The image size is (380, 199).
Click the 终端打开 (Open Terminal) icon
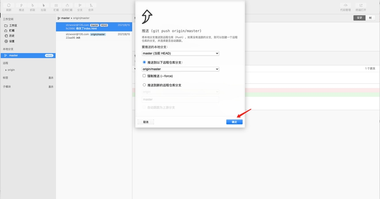[361, 7]
